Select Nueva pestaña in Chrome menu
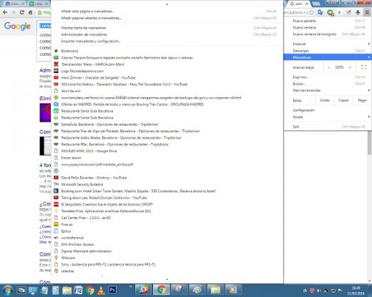Screen dimensions: 372x297 [x=328, y=21]
